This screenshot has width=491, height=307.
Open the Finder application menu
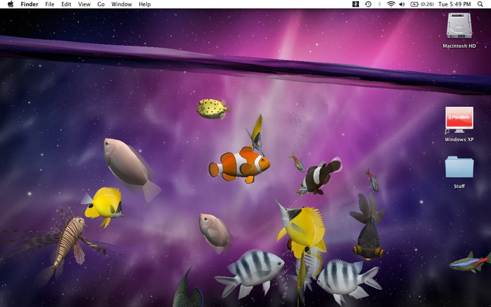coord(29,4)
